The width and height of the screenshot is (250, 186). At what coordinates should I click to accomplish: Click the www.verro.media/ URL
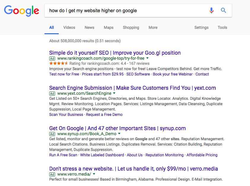(74, 174)
